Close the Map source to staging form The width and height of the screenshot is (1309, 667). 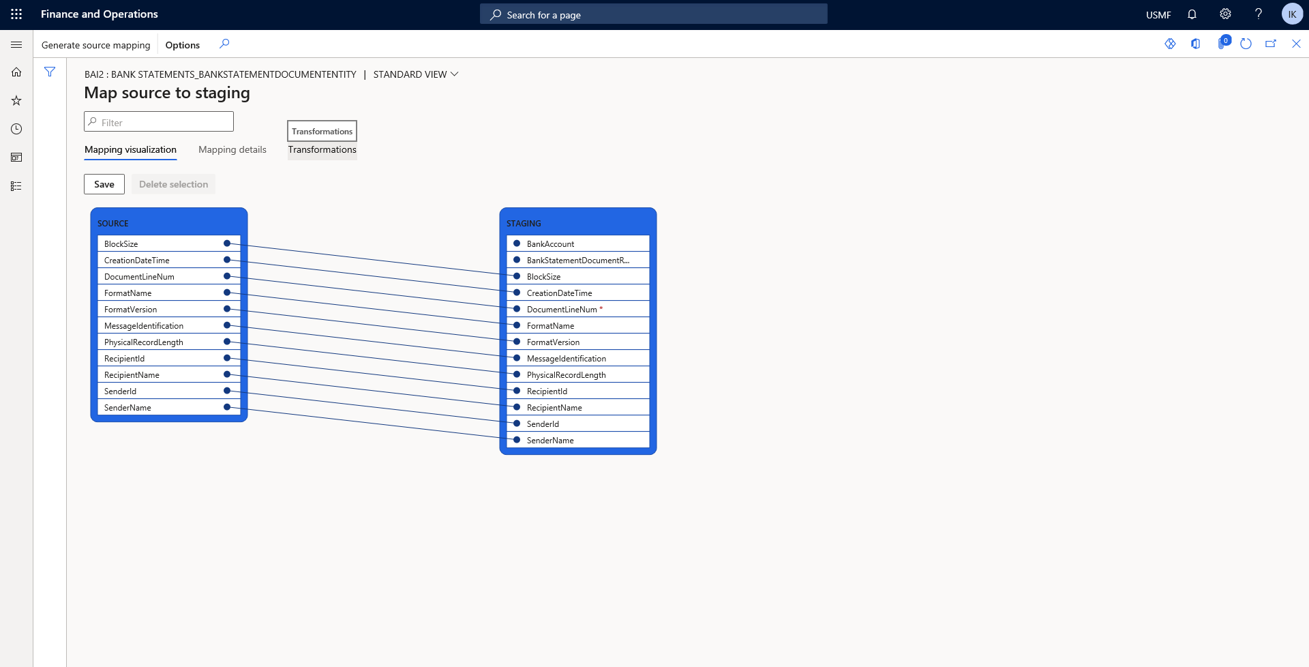point(1296,44)
